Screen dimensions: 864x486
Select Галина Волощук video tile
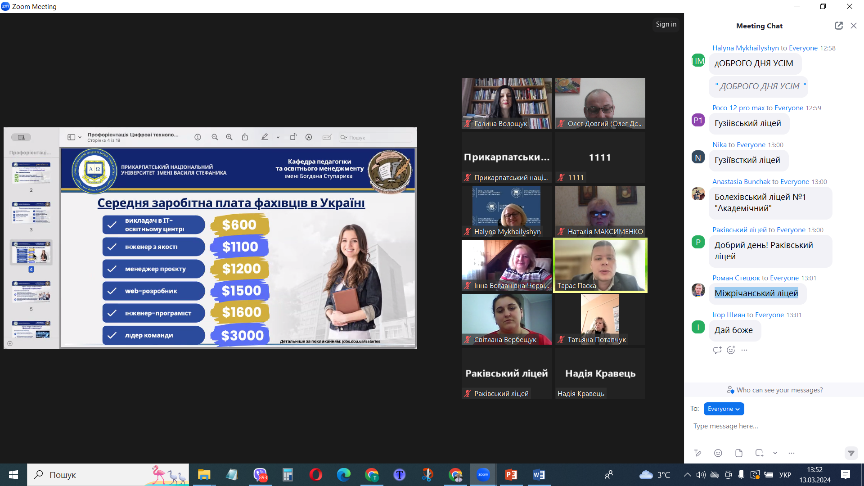(506, 103)
